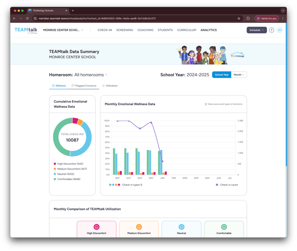Click browser forward arrow

[x=21, y=18]
